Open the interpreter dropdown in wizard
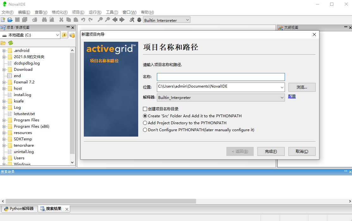Image resolution: width=352 pixels, height=221 pixels. [x=282, y=98]
